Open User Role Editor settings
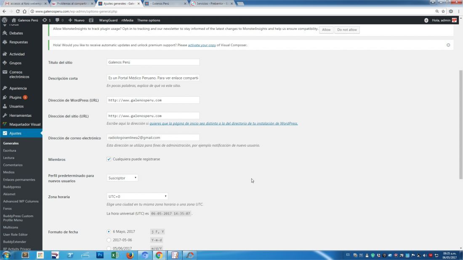The image size is (463, 260). point(15,235)
